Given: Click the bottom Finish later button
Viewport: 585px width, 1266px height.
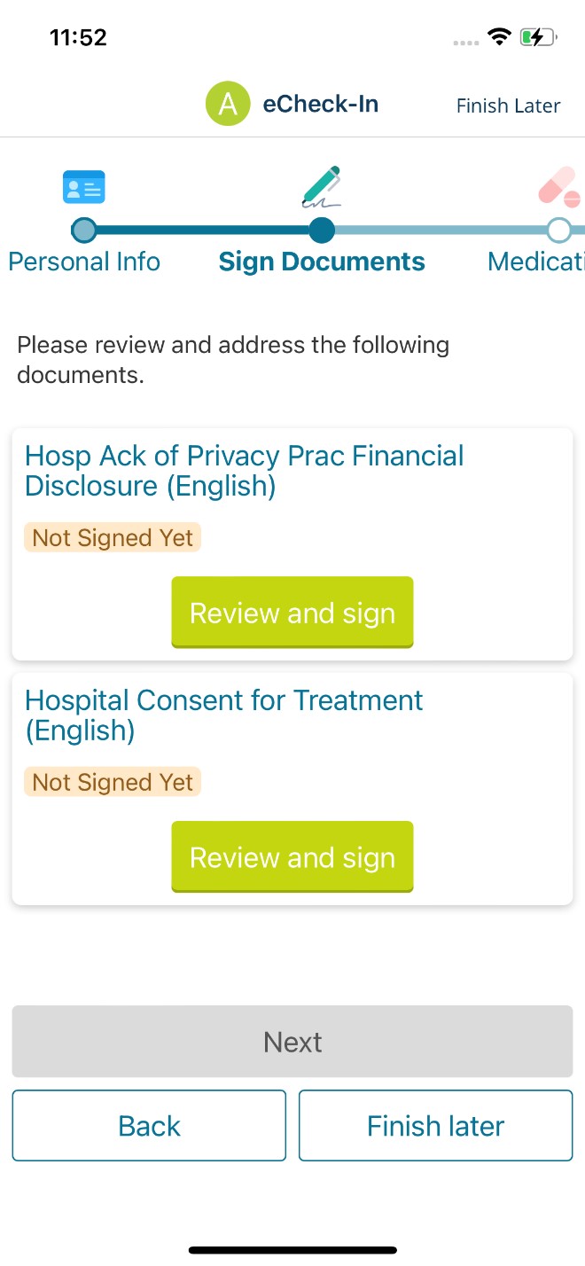Looking at the screenshot, I should (x=435, y=1125).
